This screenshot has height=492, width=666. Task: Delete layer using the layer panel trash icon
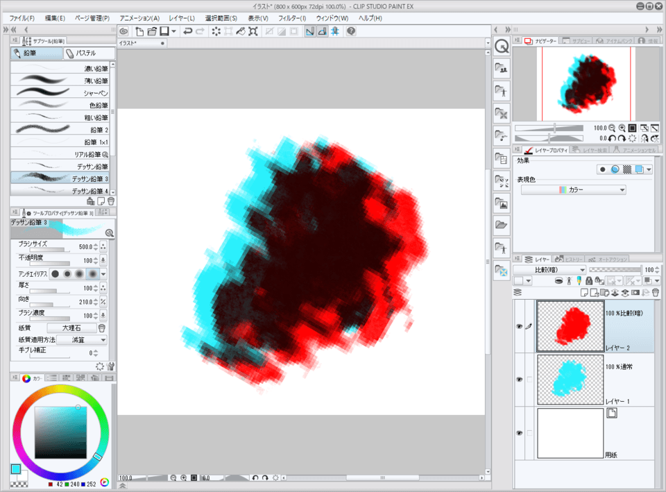pos(655,293)
